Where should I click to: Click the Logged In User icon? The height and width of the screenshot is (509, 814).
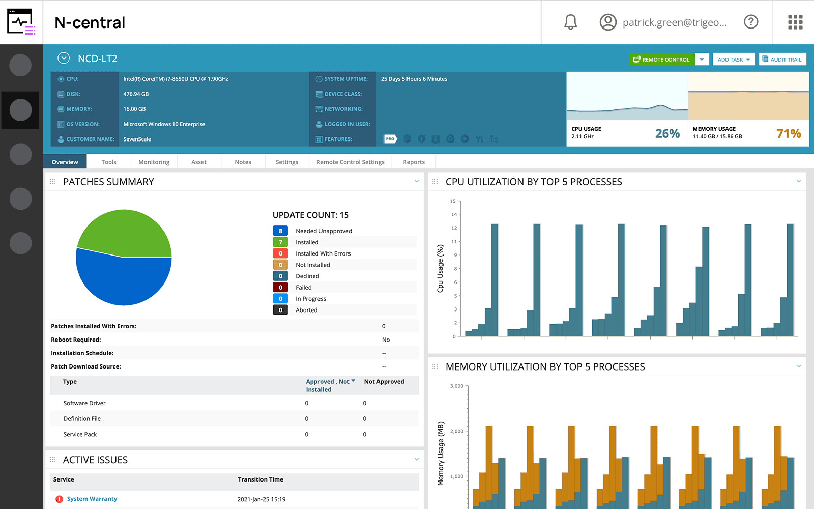(x=319, y=124)
